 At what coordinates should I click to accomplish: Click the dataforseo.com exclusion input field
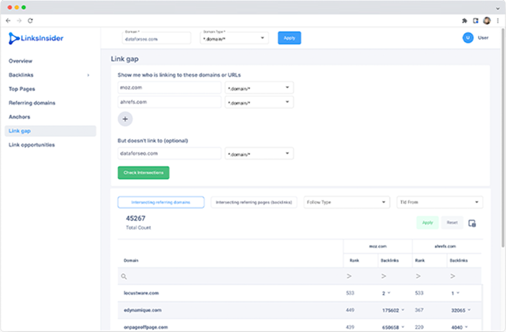[170, 154]
